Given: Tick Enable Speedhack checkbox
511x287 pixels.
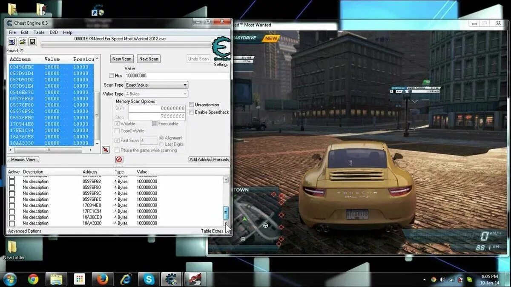Looking at the screenshot, I should (x=192, y=112).
